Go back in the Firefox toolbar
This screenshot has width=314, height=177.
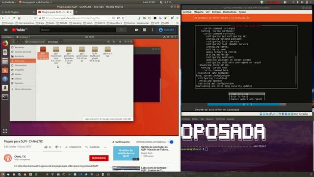click(3, 18)
